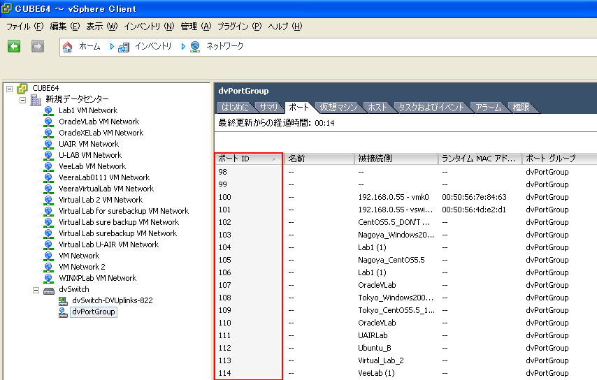Click the dvSwitch-DVUplinks-822 uplink icon

pyautogui.click(x=63, y=301)
